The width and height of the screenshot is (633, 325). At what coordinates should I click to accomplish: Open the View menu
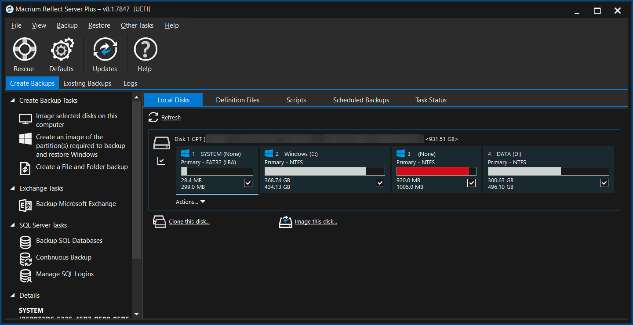point(39,25)
